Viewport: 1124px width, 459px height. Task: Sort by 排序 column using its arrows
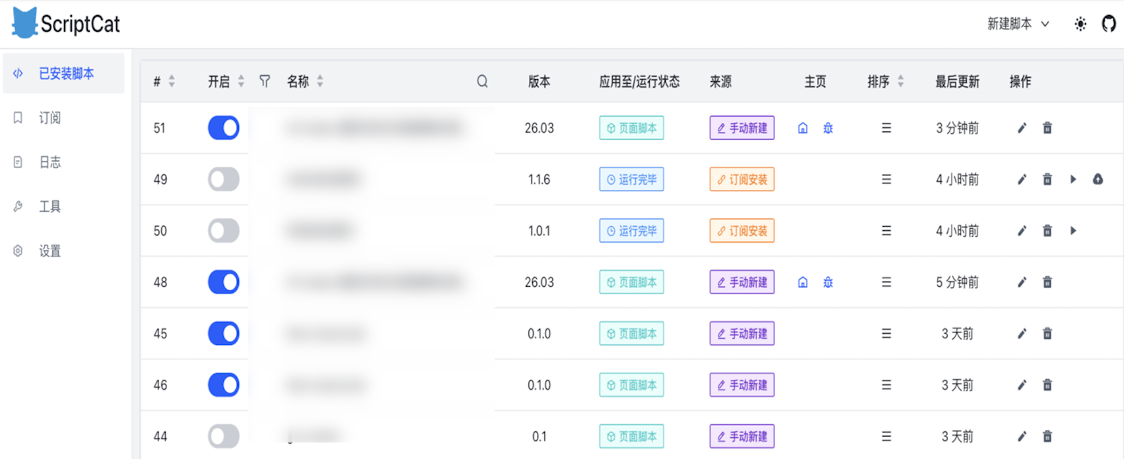[901, 81]
